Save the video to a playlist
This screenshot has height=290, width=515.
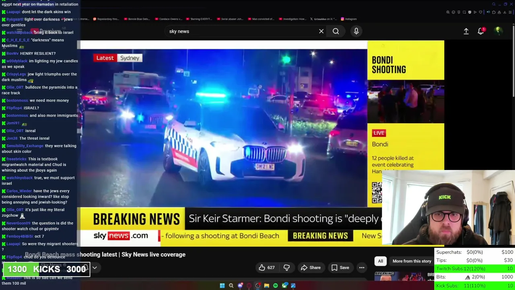tap(340, 267)
